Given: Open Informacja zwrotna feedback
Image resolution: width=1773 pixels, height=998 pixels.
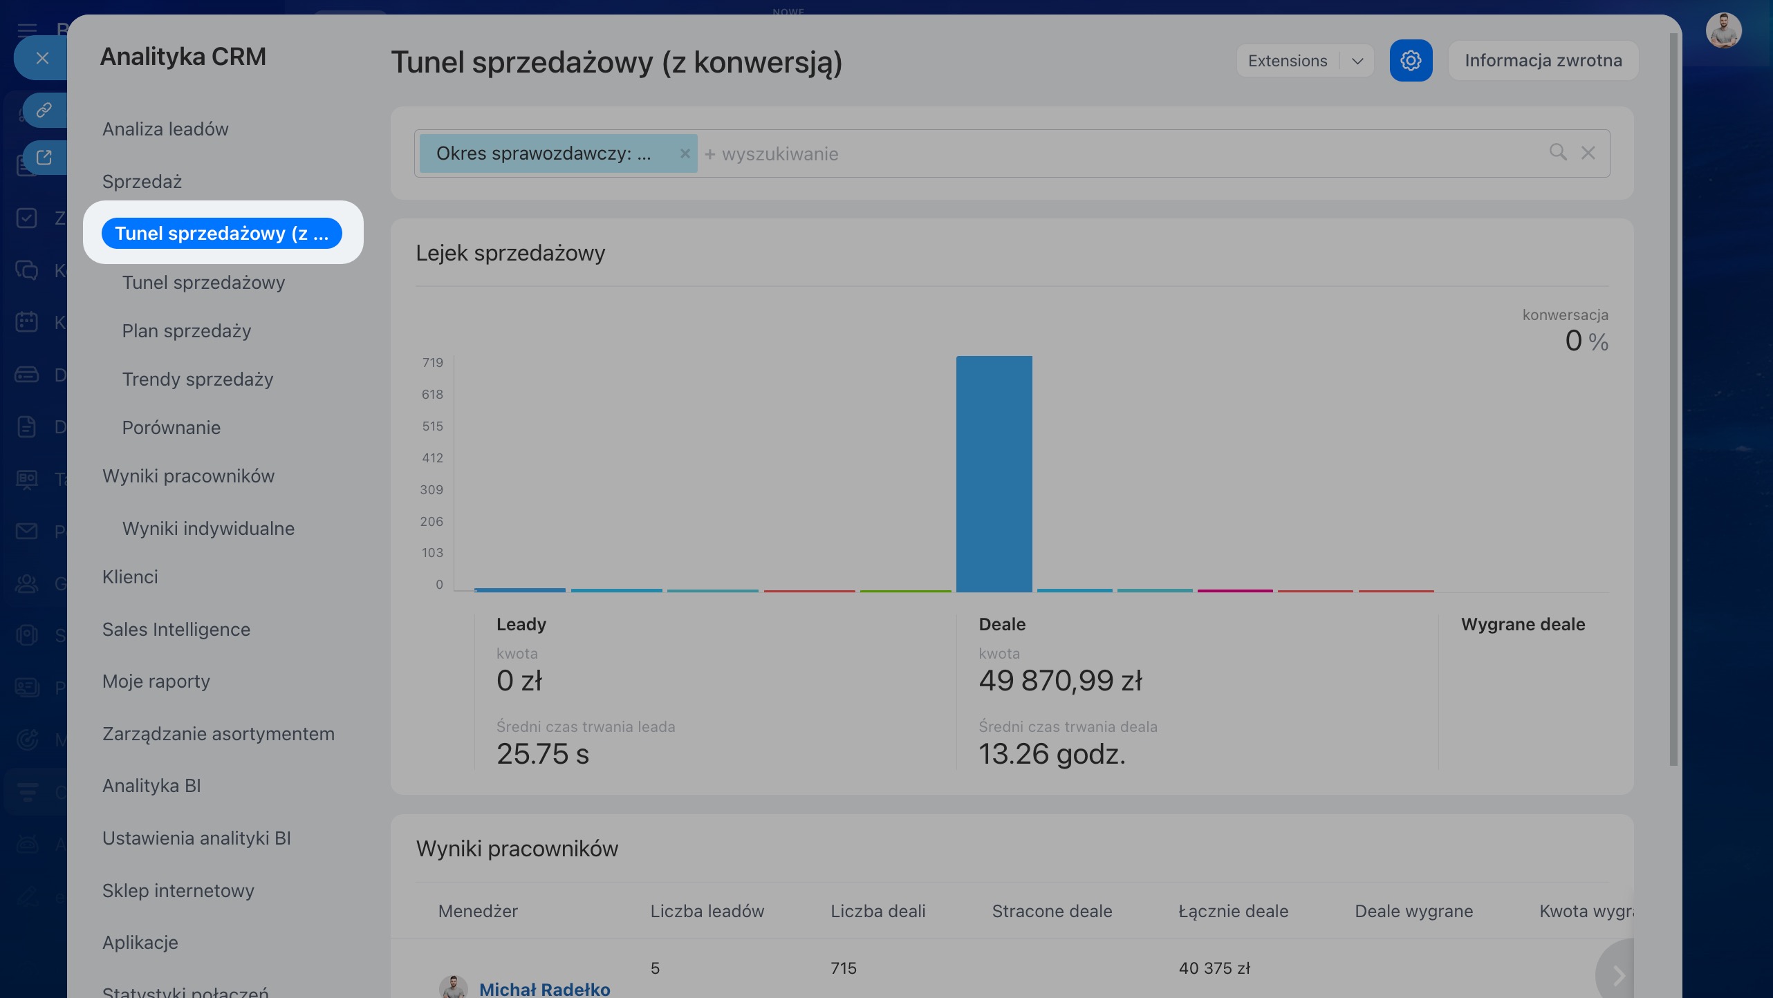Looking at the screenshot, I should (x=1543, y=61).
